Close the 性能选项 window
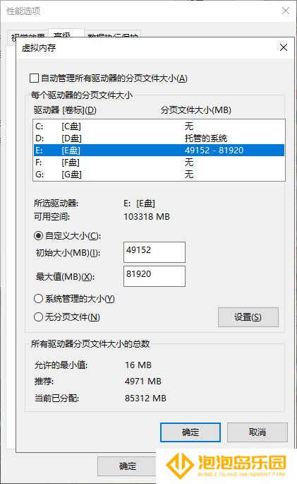Screen dimensions: 297x484 point(286,11)
